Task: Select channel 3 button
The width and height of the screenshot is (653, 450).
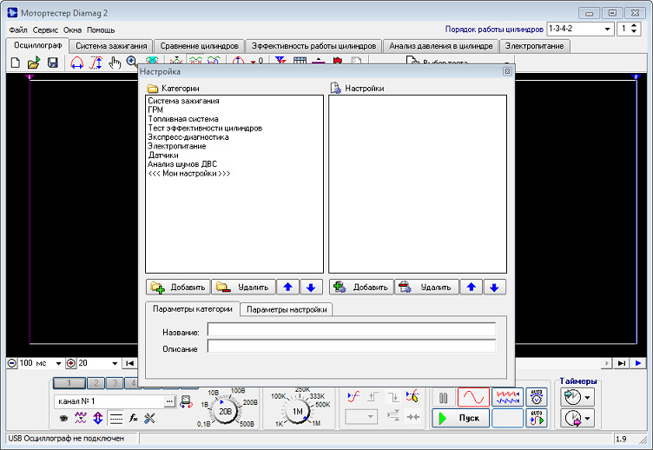Action: pos(115,383)
